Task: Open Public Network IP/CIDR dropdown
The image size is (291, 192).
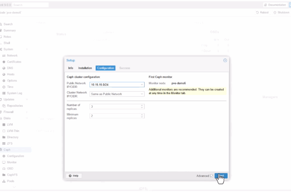Action: pos(142,84)
